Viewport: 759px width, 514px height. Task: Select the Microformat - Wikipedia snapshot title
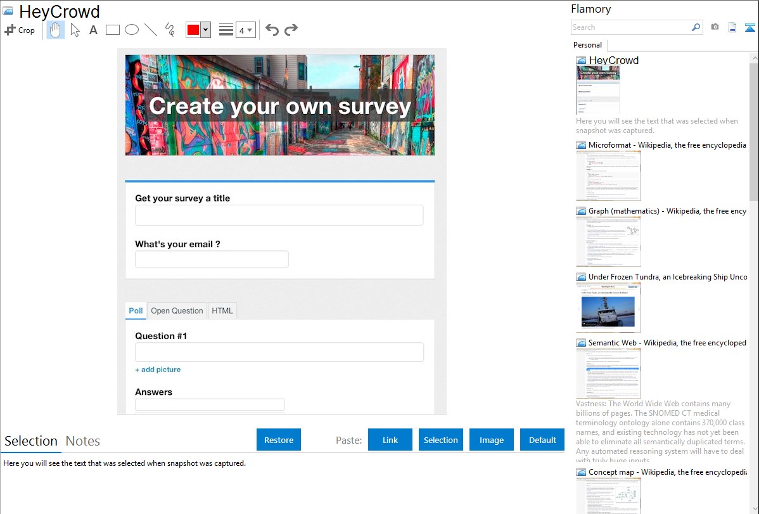click(x=667, y=145)
